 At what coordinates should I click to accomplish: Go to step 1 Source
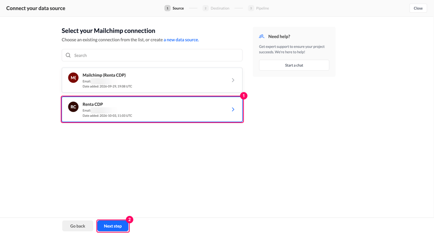174,8
